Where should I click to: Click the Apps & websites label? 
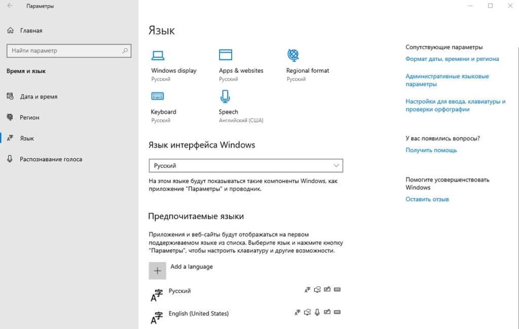pos(241,71)
